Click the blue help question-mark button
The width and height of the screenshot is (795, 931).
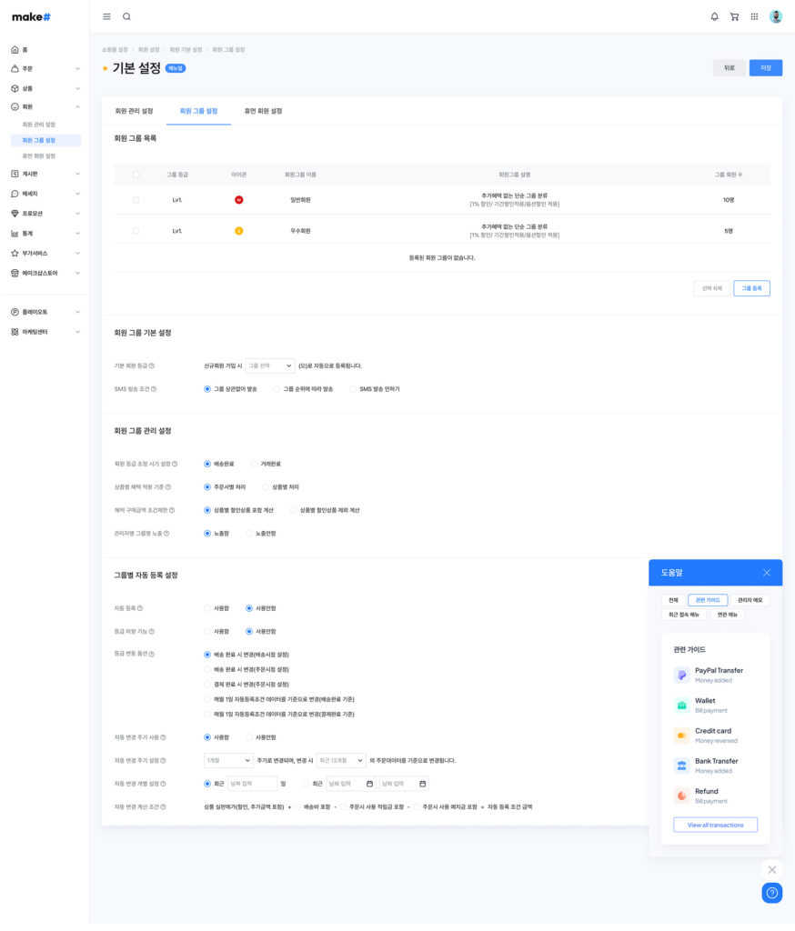point(771,893)
